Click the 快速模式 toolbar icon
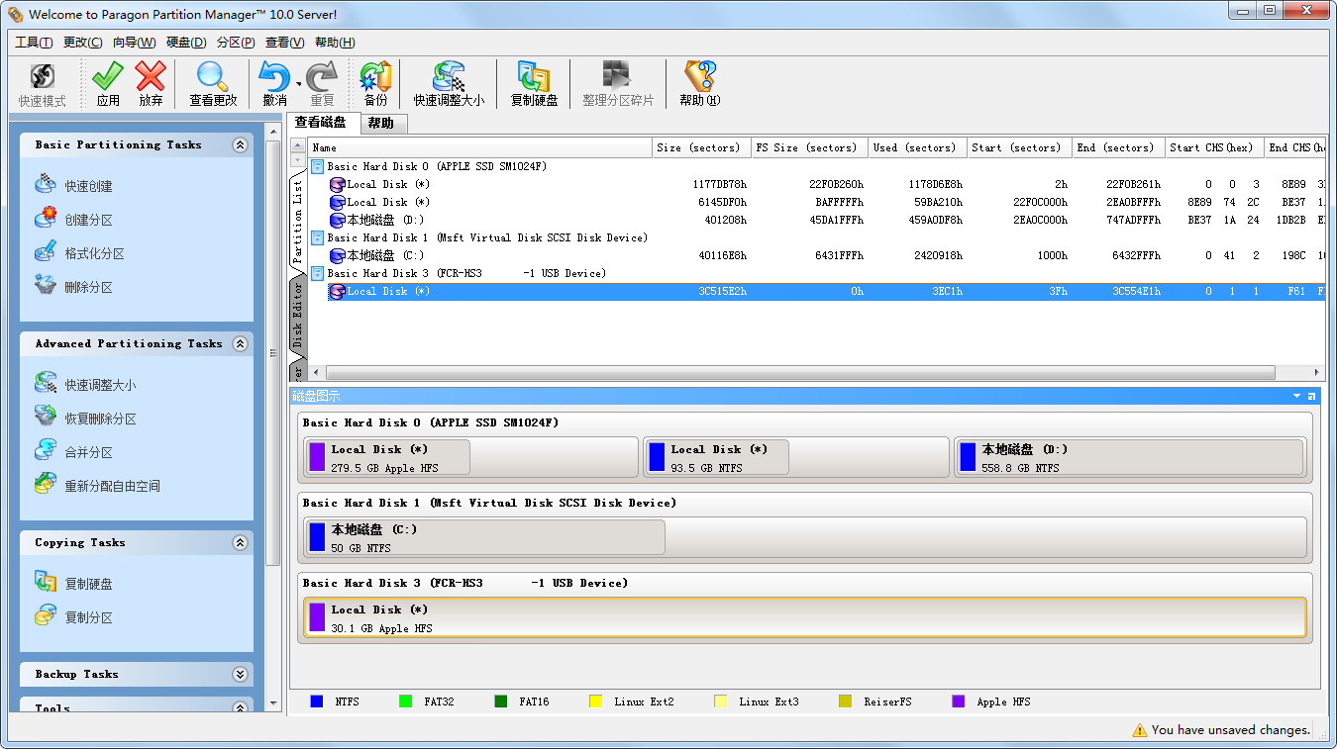1337x749 pixels. pos(42,76)
